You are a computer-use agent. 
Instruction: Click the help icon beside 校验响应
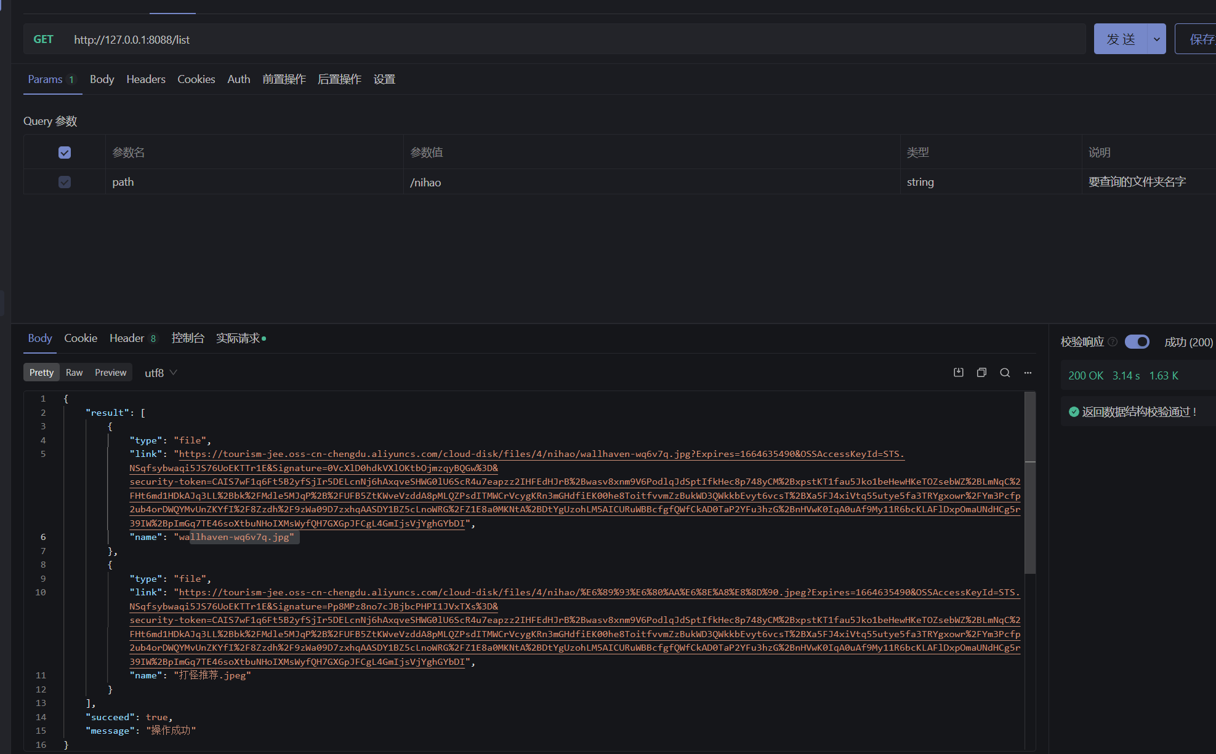click(1113, 342)
